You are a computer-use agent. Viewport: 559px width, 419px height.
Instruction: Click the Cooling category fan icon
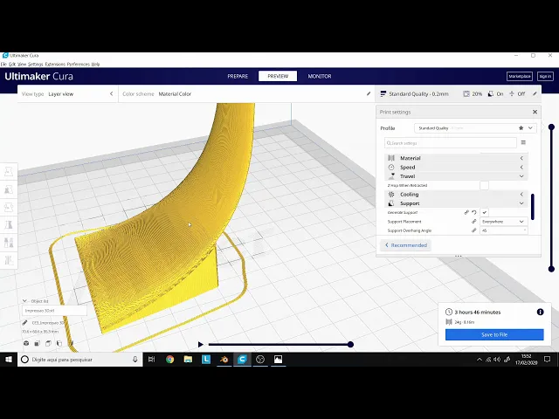point(391,194)
